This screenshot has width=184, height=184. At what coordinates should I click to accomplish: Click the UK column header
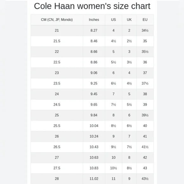coord(129,20)
